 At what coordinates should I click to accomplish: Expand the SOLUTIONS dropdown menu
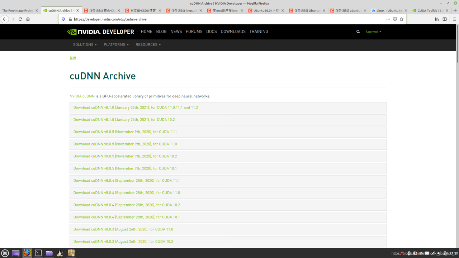85,45
